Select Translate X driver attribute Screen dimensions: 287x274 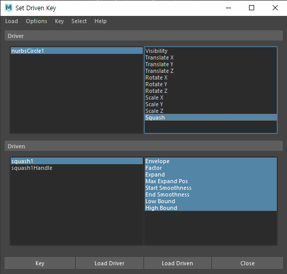(x=211, y=57)
